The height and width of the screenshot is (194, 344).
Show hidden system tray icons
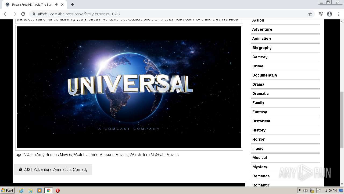(300, 190)
